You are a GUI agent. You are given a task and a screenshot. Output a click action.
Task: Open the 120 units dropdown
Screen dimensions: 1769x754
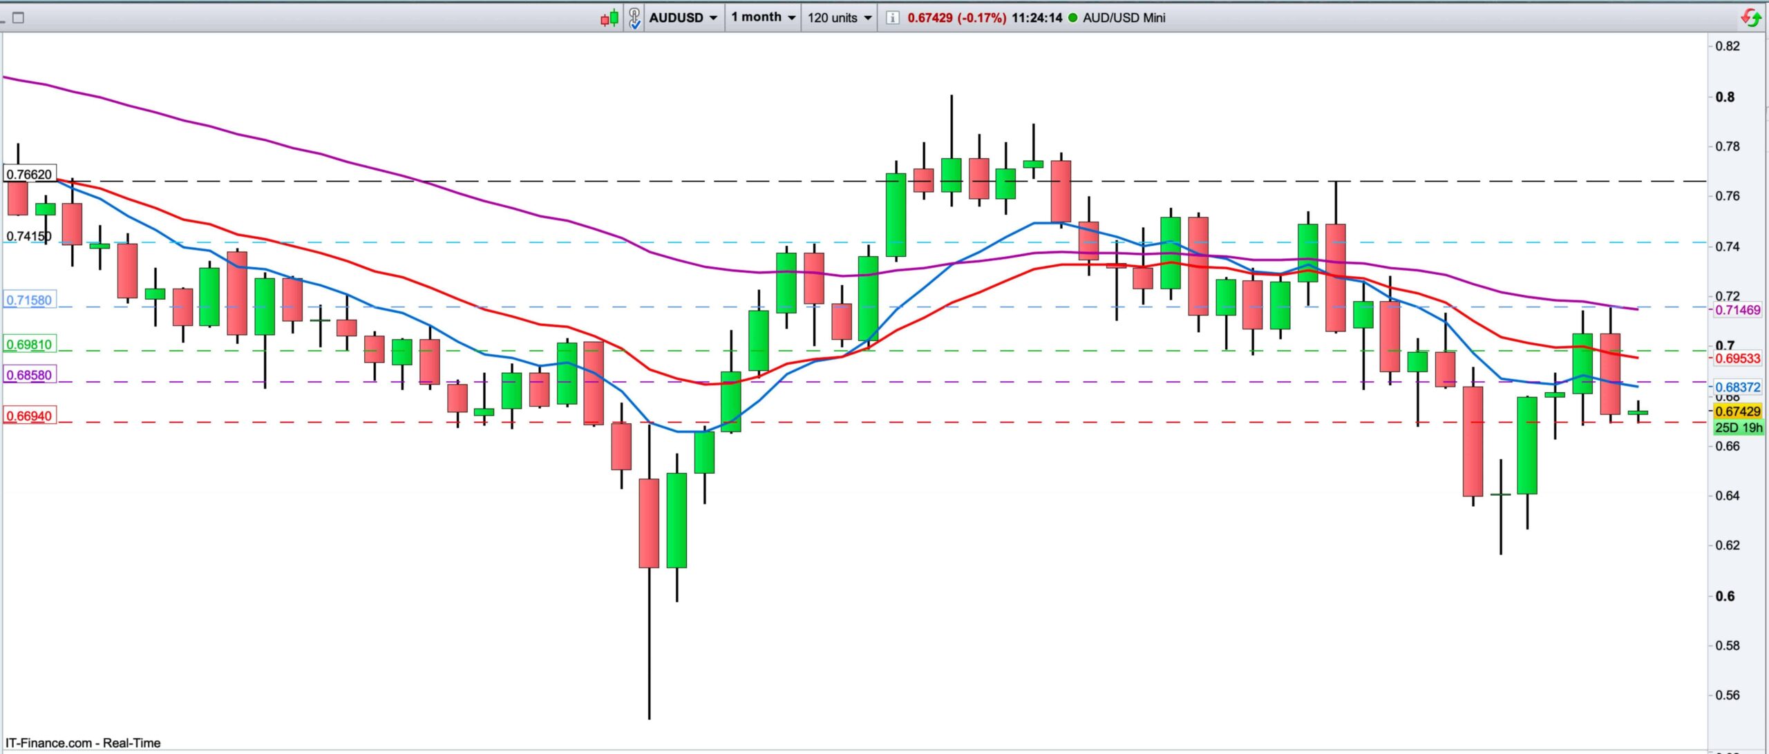(839, 18)
